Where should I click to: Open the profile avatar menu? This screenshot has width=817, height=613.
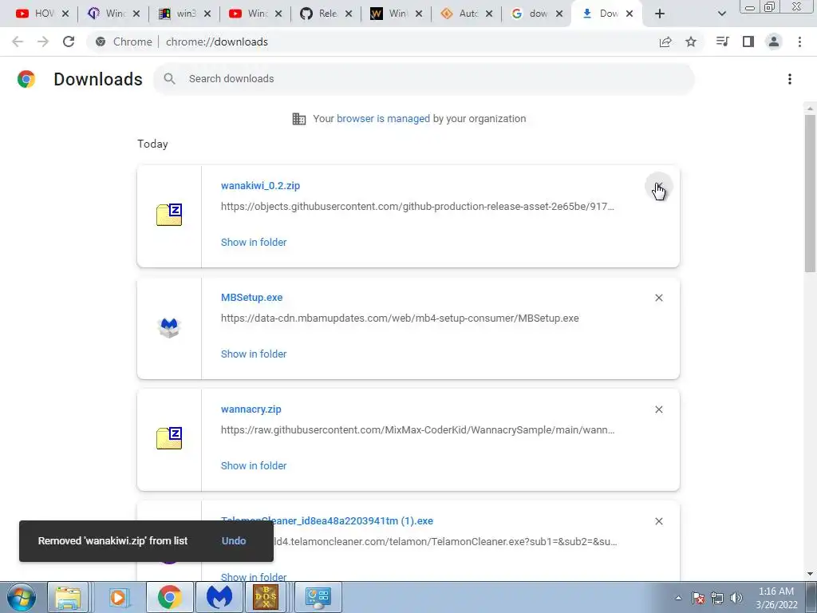[x=774, y=42]
